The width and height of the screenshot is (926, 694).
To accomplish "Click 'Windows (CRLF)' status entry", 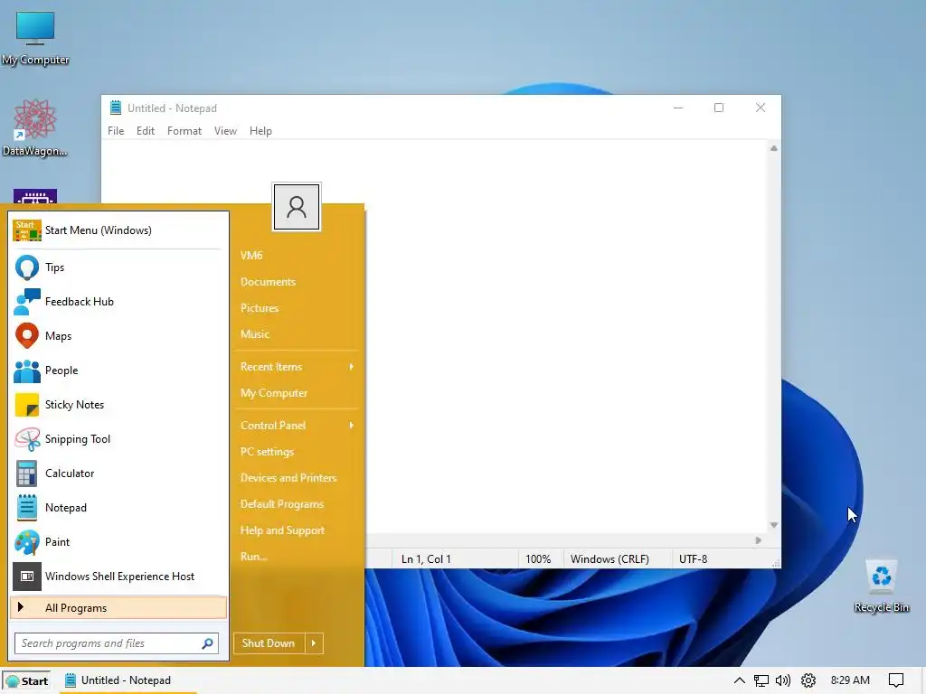I will (x=609, y=558).
